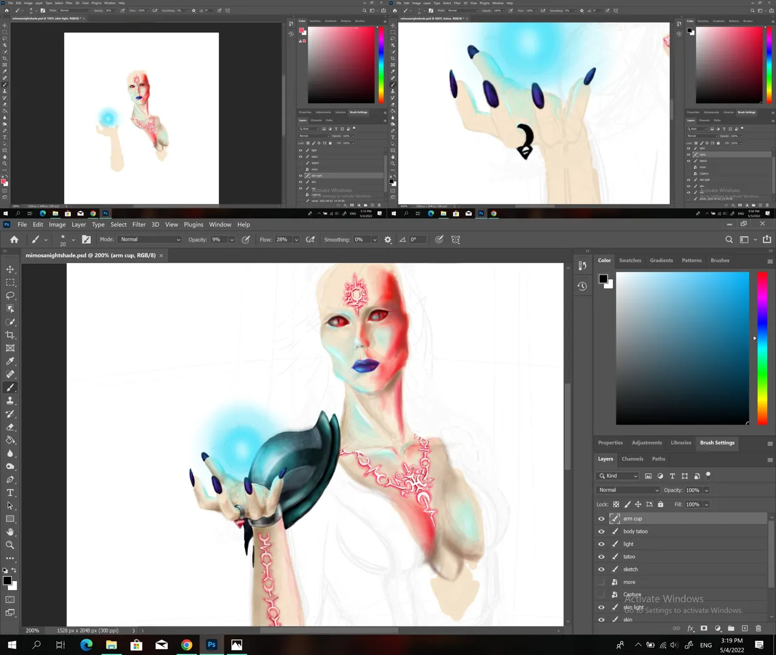Open the layer Fill 100% dropdown
776x655 pixels.
pyautogui.click(x=706, y=504)
